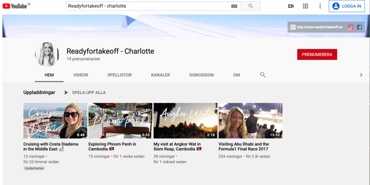This screenshot has width=370, height=185.
Task: Click the Undertexter badge
Action: point(34,168)
